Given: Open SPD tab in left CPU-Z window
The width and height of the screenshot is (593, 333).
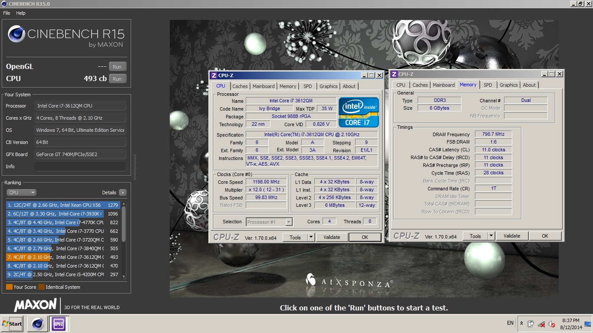Looking at the screenshot, I should click(x=308, y=86).
